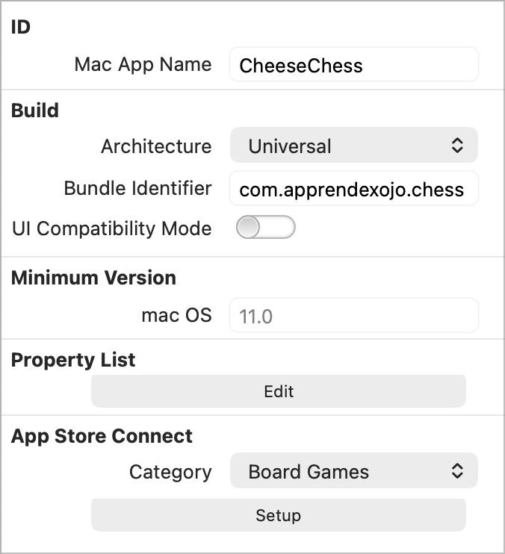This screenshot has width=505, height=554.
Task: Click the Mac App Name label
Action: click(143, 64)
